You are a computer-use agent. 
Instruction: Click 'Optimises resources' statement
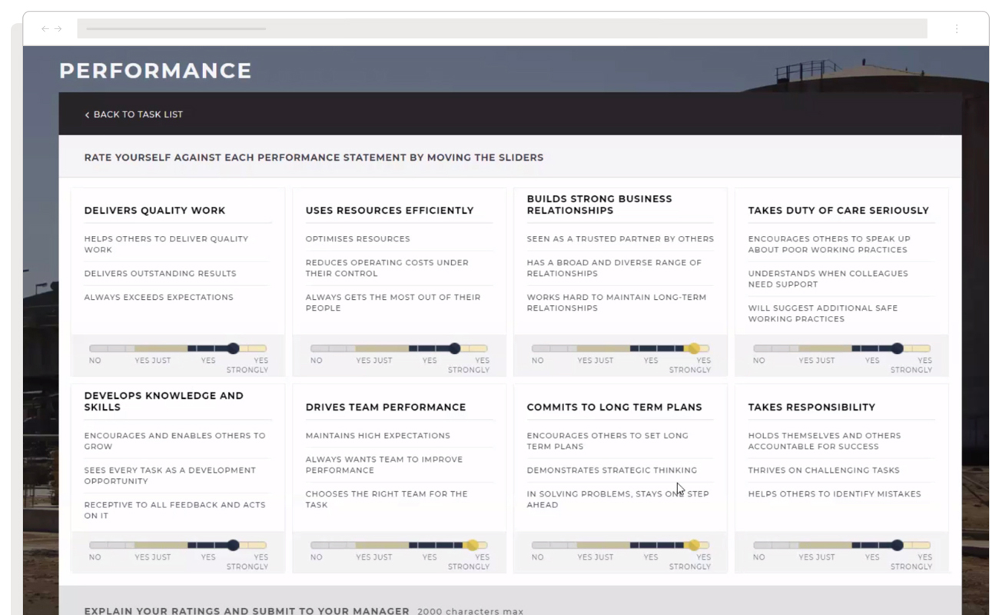pos(357,239)
